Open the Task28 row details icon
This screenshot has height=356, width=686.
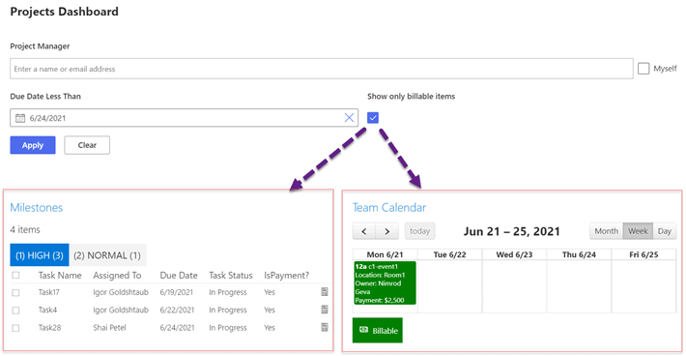(325, 327)
